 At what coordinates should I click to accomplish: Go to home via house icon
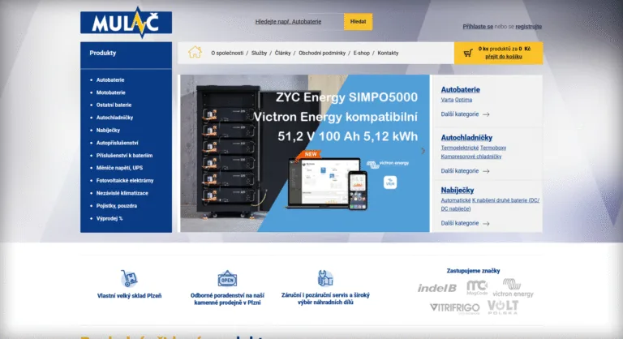pos(195,53)
